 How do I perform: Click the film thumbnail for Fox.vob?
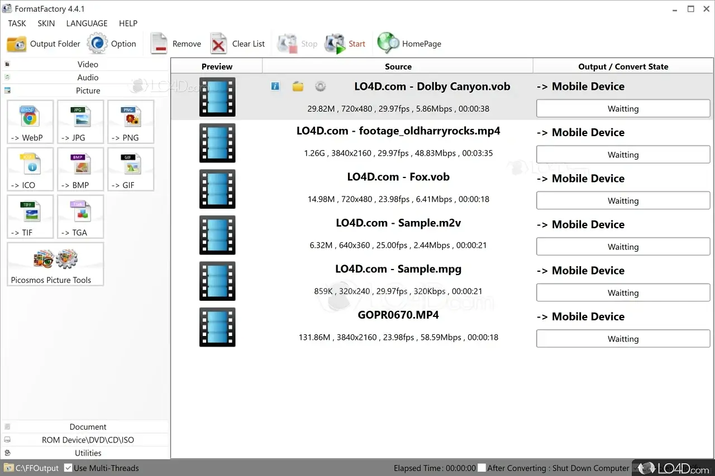[217, 189]
